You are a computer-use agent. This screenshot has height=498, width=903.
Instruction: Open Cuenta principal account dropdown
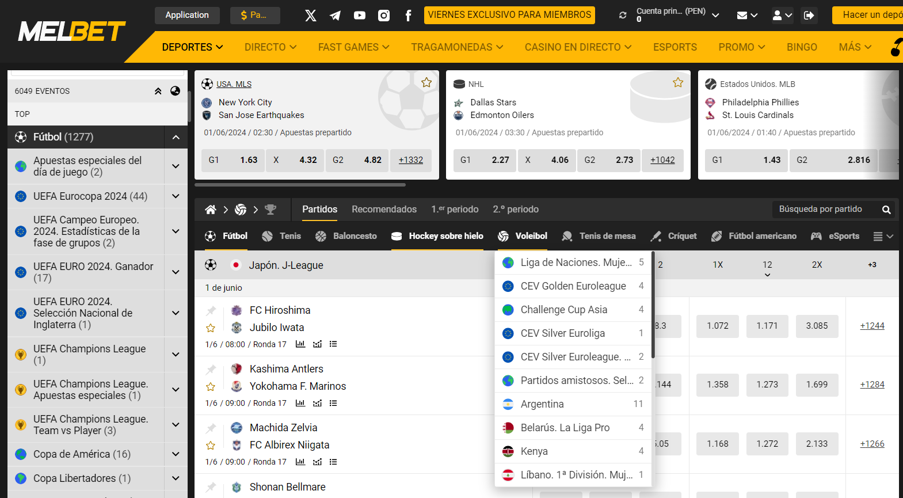click(677, 15)
